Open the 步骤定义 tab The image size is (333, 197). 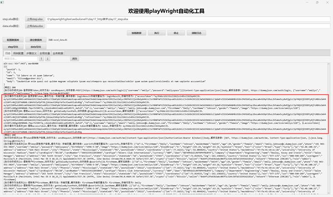click(31, 53)
